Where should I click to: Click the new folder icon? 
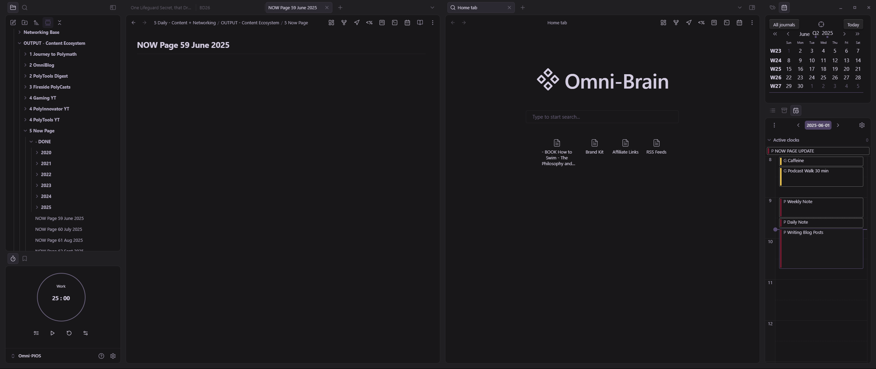pyautogui.click(x=25, y=23)
